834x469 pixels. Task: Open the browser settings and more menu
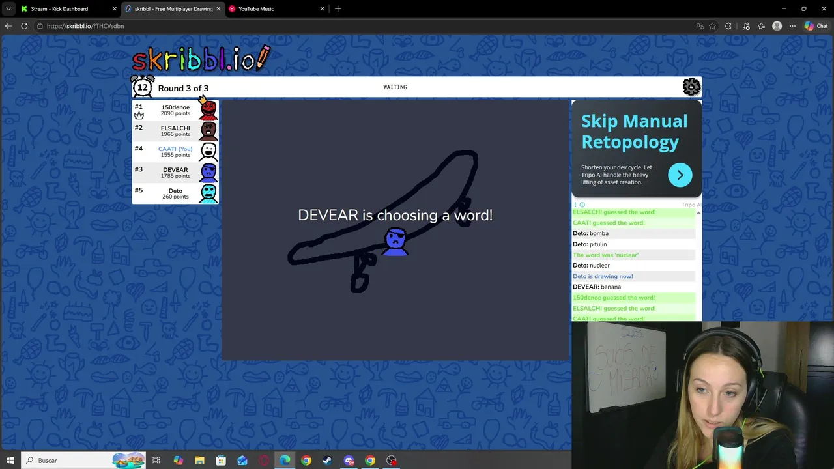pyautogui.click(x=792, y=26)
